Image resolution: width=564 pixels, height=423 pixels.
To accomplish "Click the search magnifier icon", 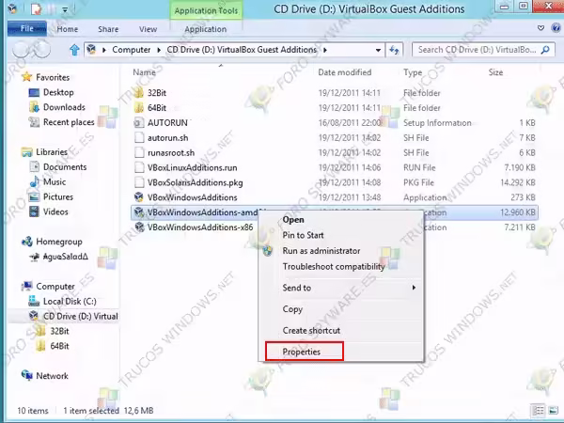I will tap(545, 50).
